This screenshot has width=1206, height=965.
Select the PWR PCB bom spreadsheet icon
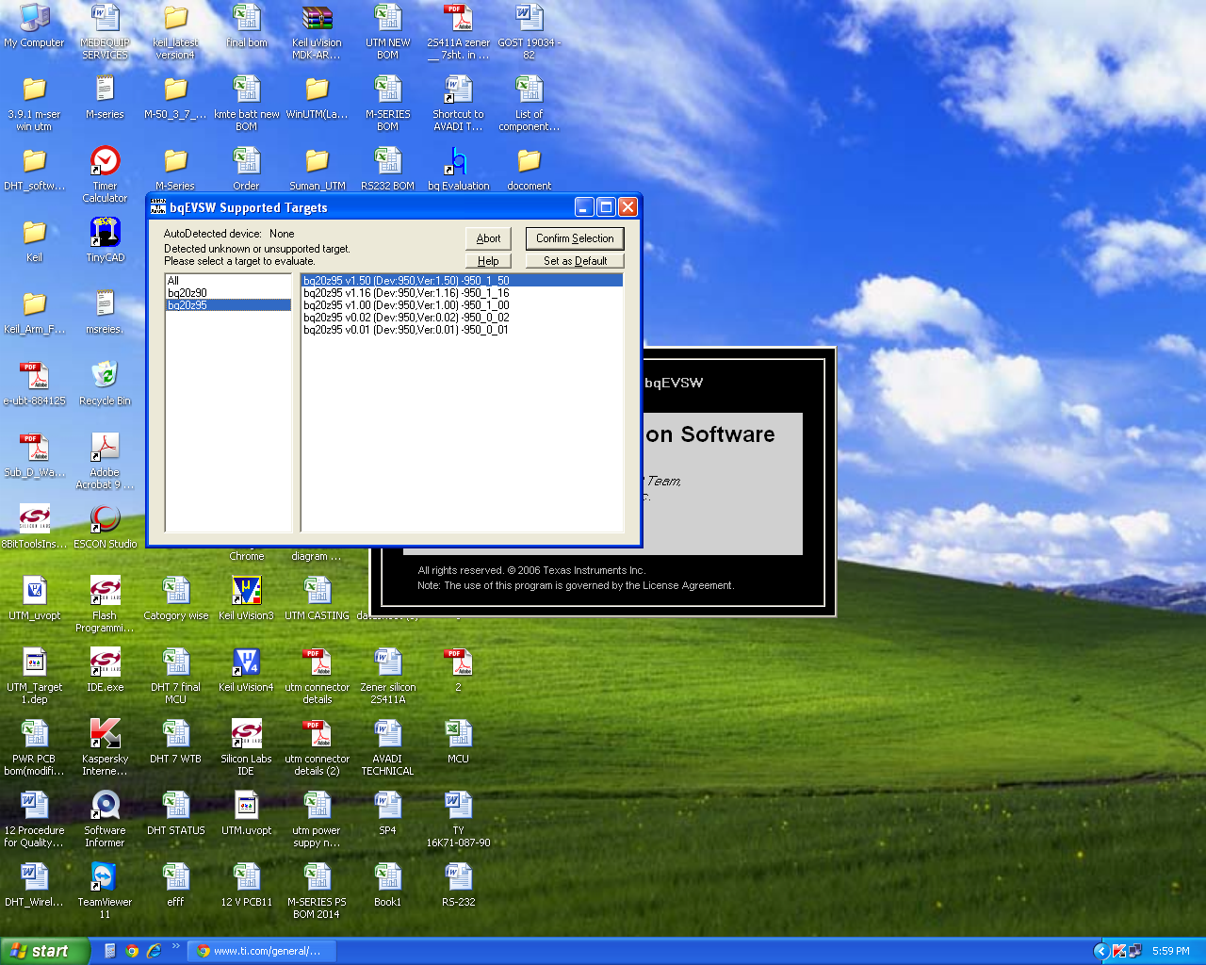click(x=34, y=747)
